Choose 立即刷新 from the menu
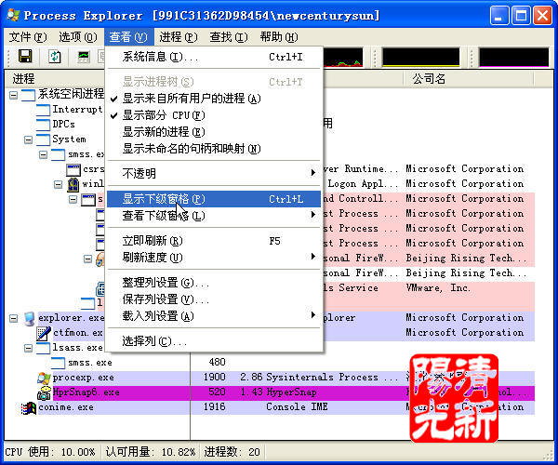 (x=215, y=241)
